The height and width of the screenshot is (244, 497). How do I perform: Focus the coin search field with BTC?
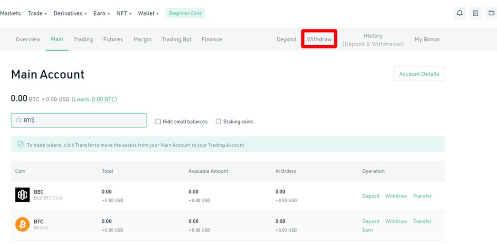point(79,120)
